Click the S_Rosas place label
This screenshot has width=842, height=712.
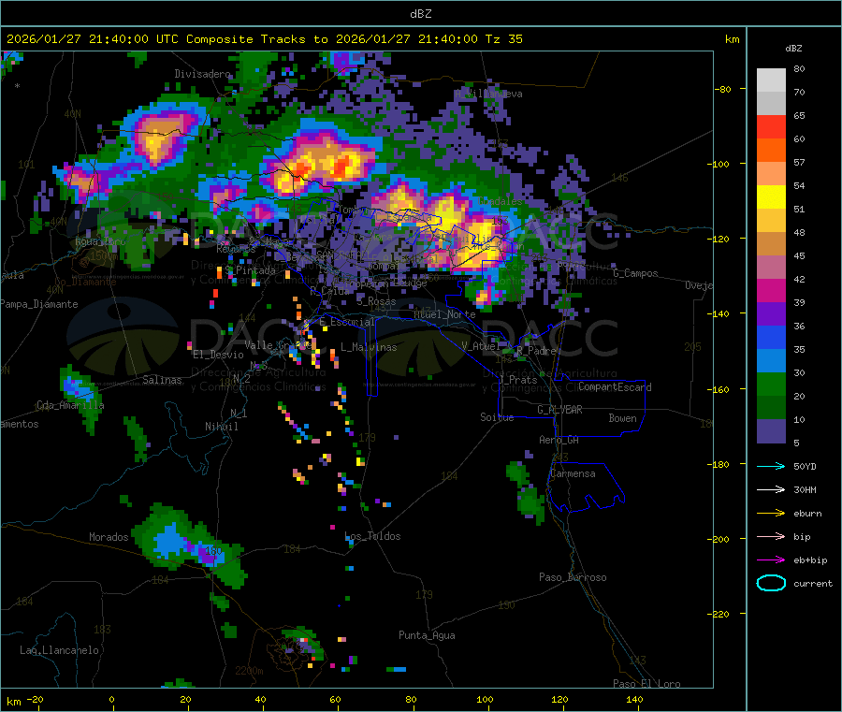pos(376,302)
